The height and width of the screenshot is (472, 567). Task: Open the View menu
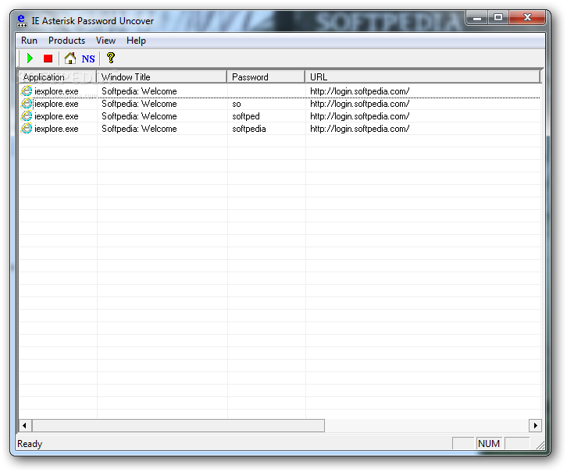click(x=105, y=41)
